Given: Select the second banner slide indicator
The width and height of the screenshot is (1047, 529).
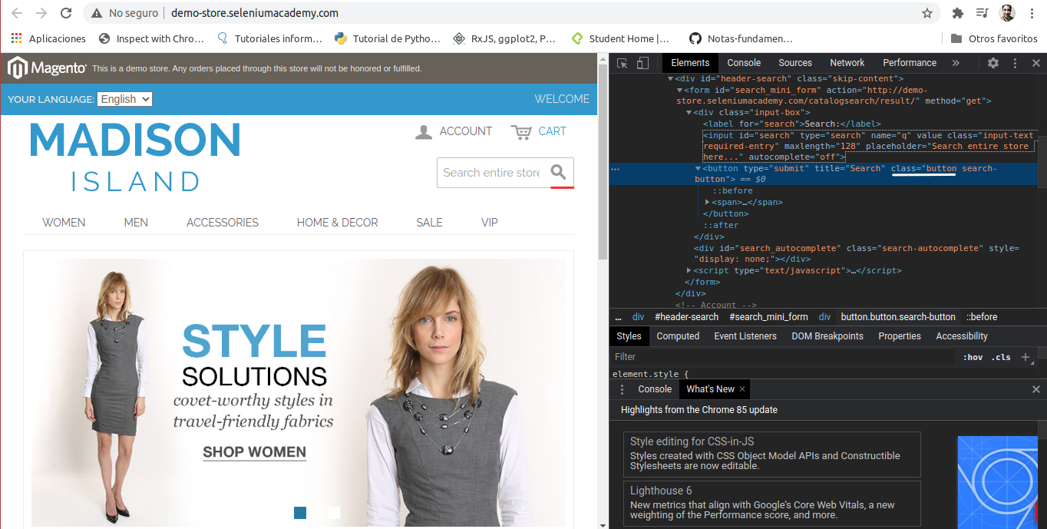Looking at the screenshot, I should click(x=334, y=513).
